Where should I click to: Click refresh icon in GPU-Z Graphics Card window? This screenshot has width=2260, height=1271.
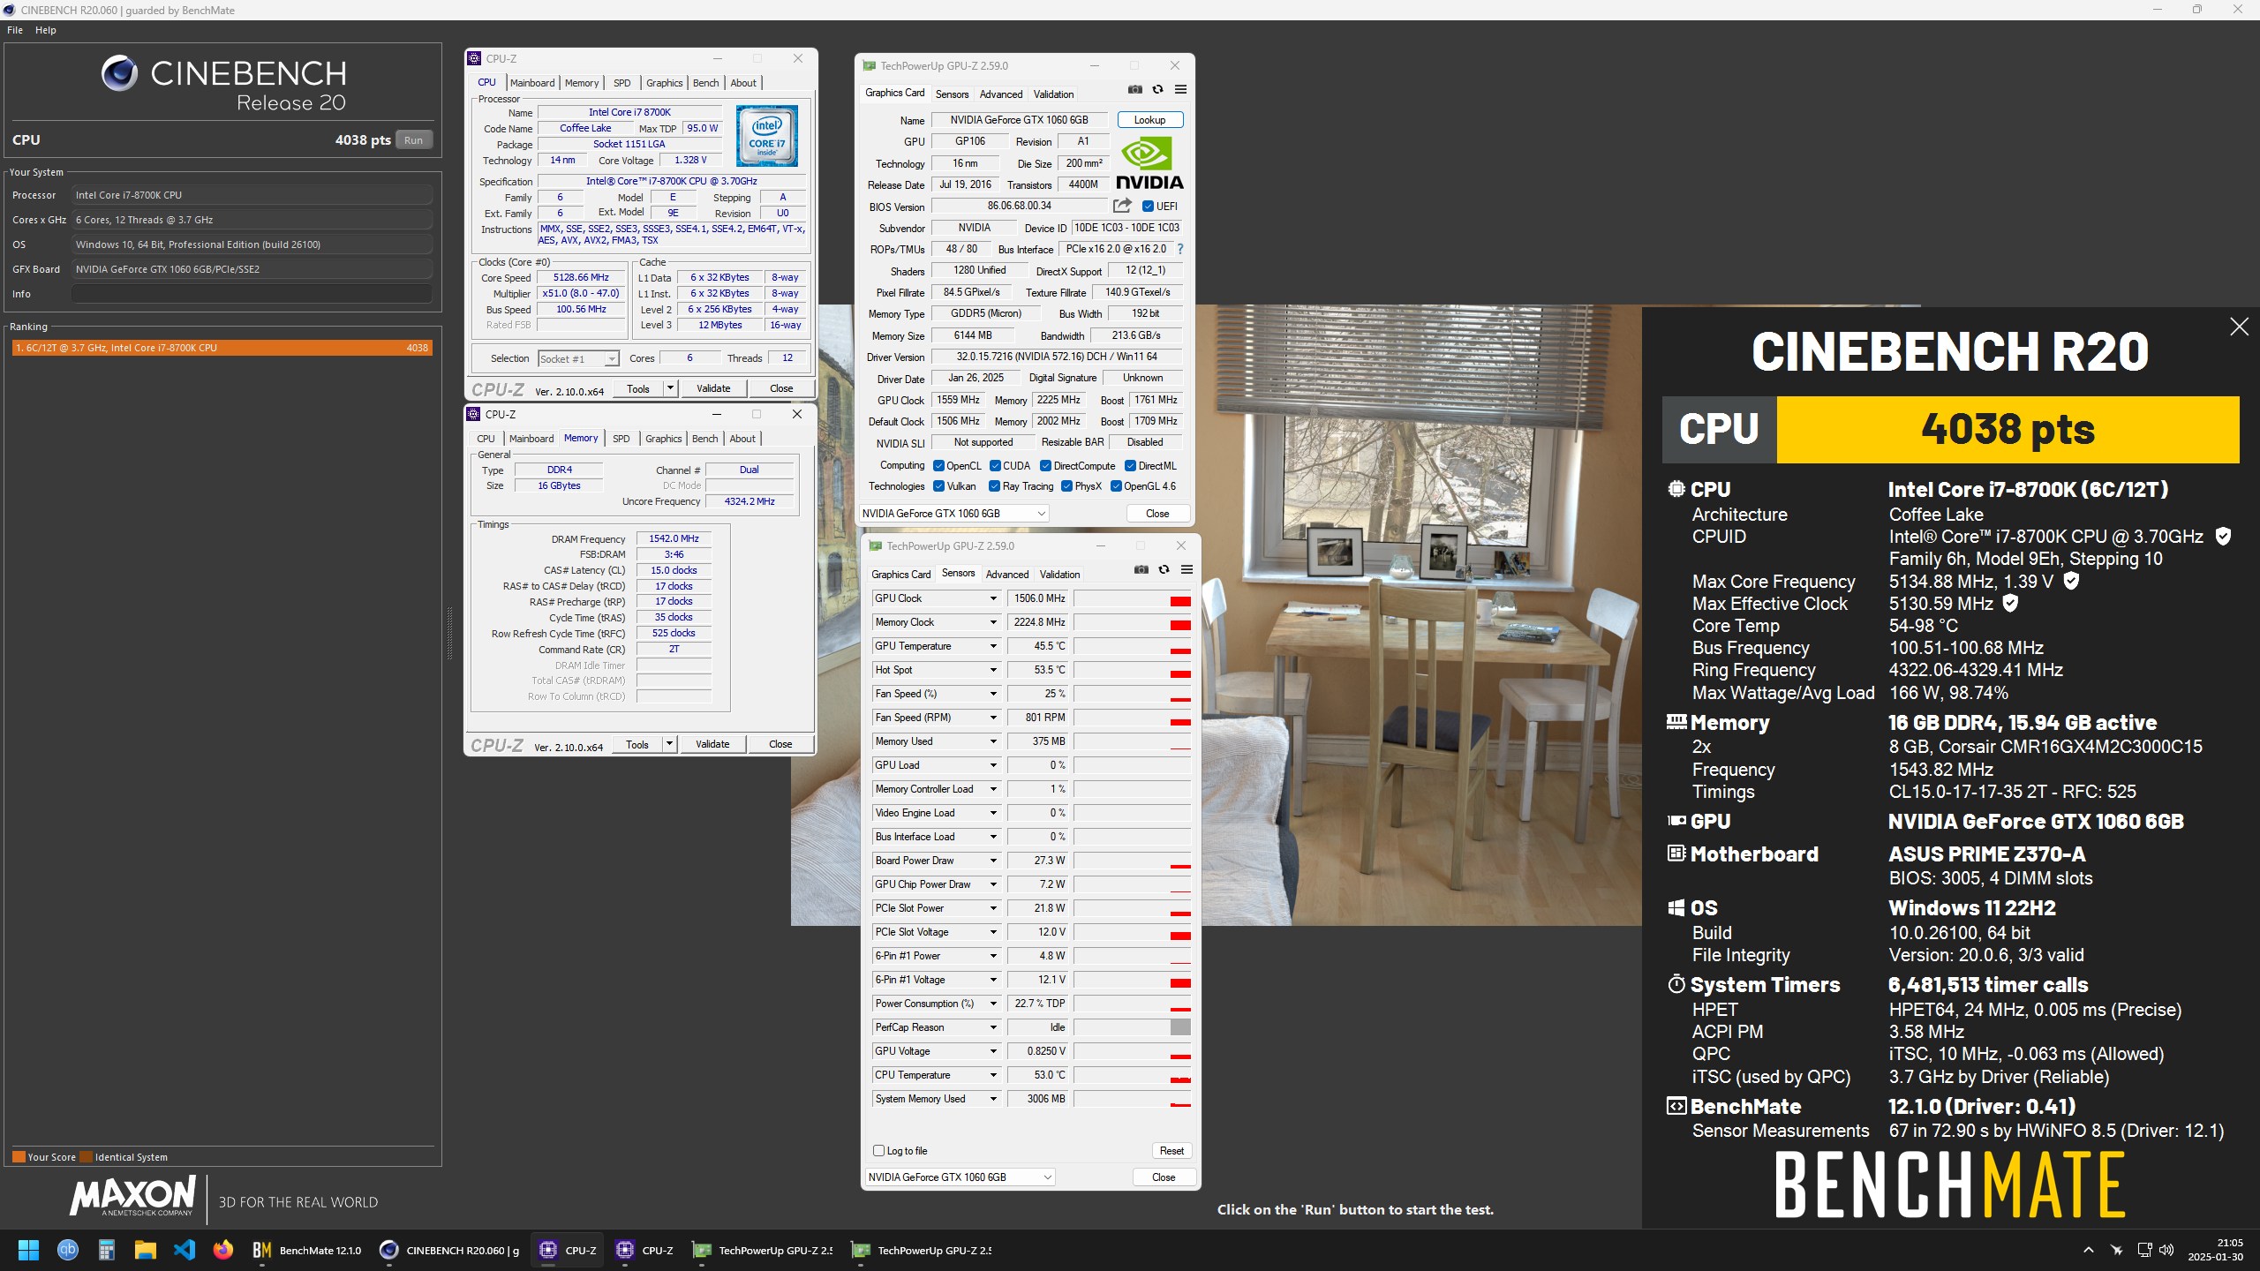[x=1157, y=89]
